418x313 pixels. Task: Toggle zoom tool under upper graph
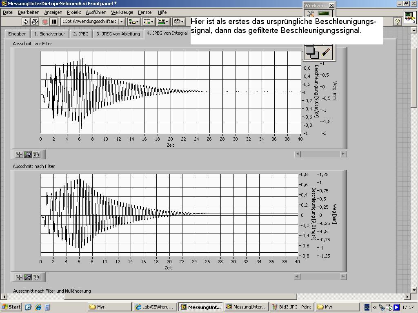[x=28, y=154]
